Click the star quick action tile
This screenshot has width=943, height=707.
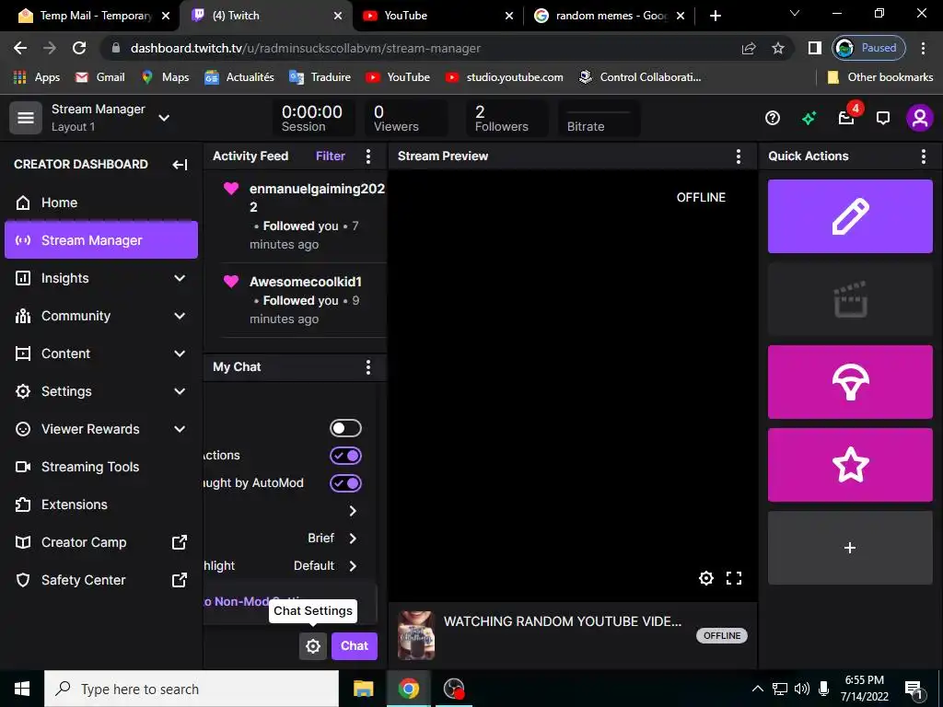click(x=850, y=465)
